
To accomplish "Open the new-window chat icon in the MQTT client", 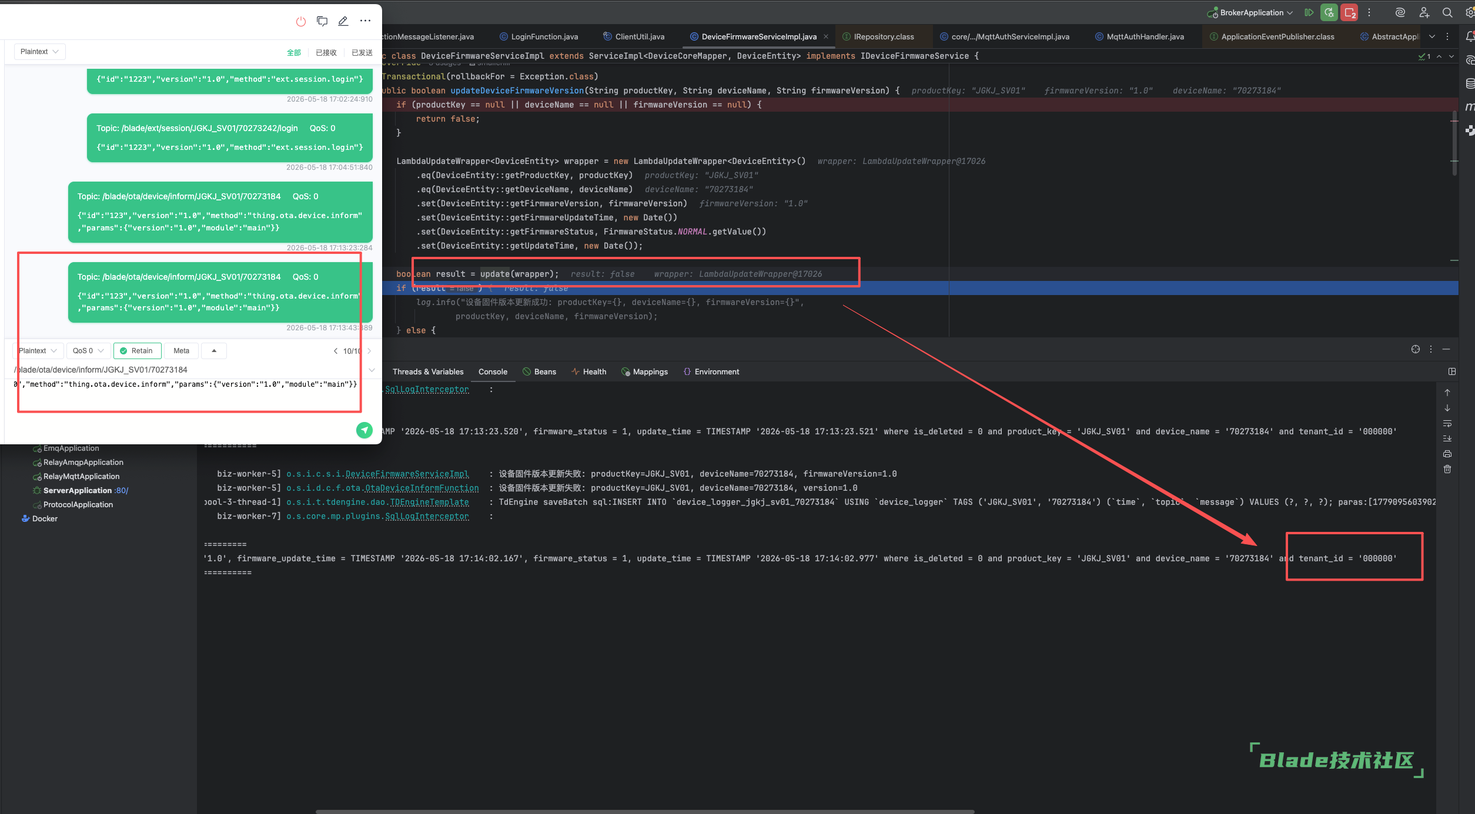I will [x=322, y=21].
